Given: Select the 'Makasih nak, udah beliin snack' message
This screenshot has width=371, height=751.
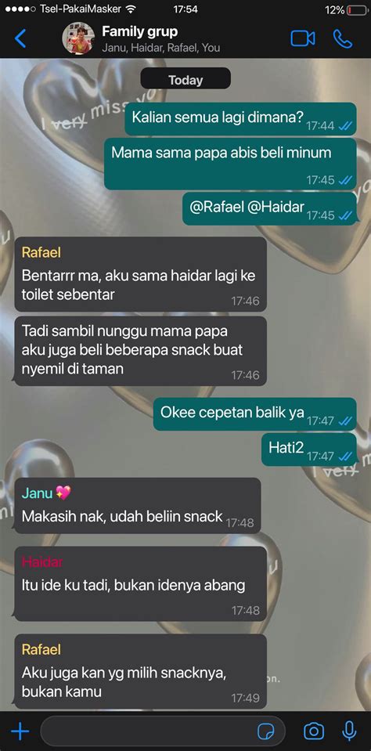Looking at the screenshot, I should coord(138,505).
